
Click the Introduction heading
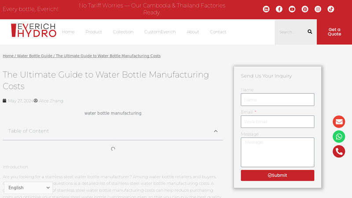tap(15, 167)
